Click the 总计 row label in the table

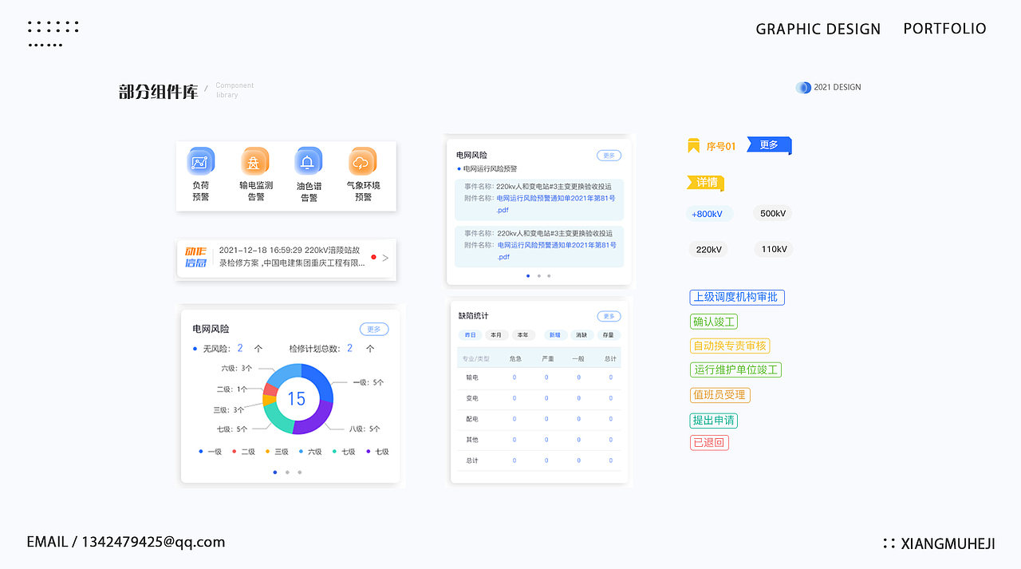tap(472, 460)
